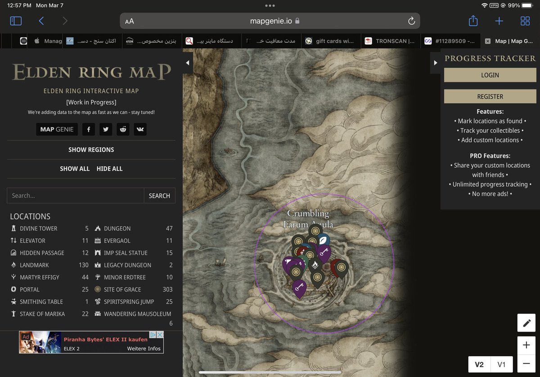Open Map Genie's Reddit page

pyautogui.click(x=123, y=129)
